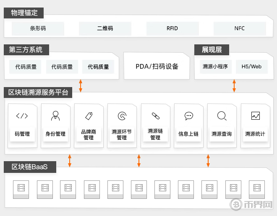The image size is (277, 216).
Task: Click the 二维码 box
Action: (x=105, y=28)
